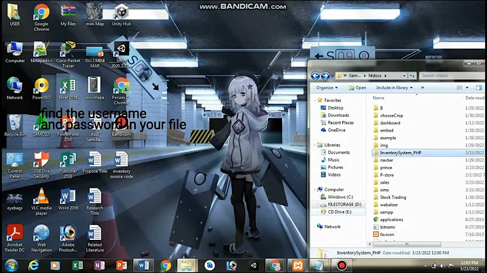The width and height of the screenshot is (487, 273).
Task: Open the Organize dropdown in Explorer
Action: tap(327, 87)
